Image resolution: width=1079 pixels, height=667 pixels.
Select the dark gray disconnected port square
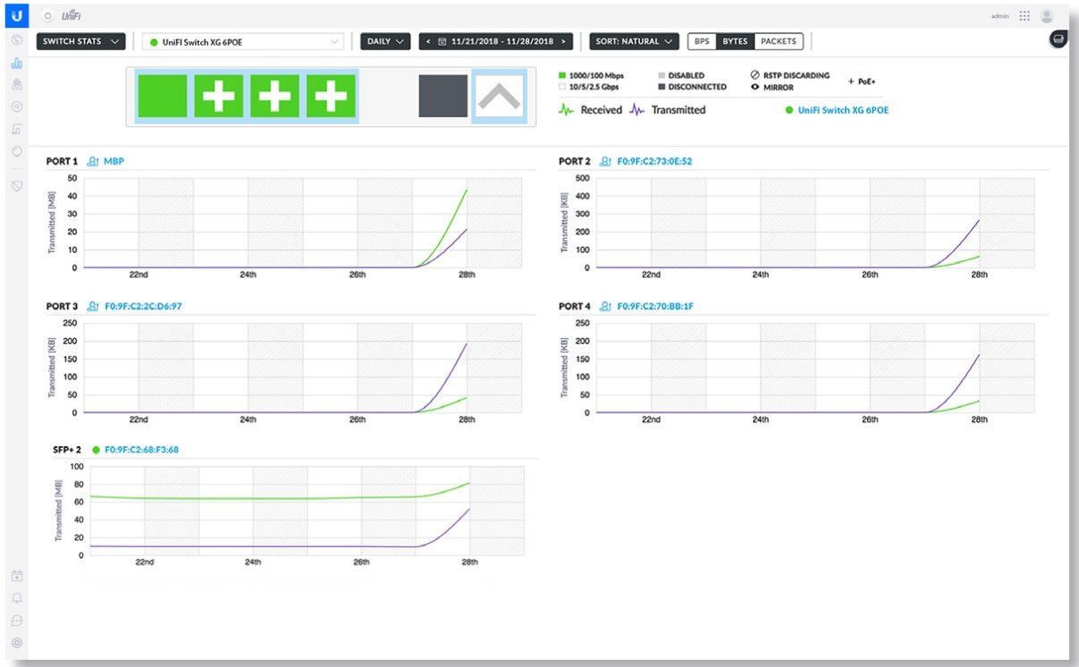point(443,96)
